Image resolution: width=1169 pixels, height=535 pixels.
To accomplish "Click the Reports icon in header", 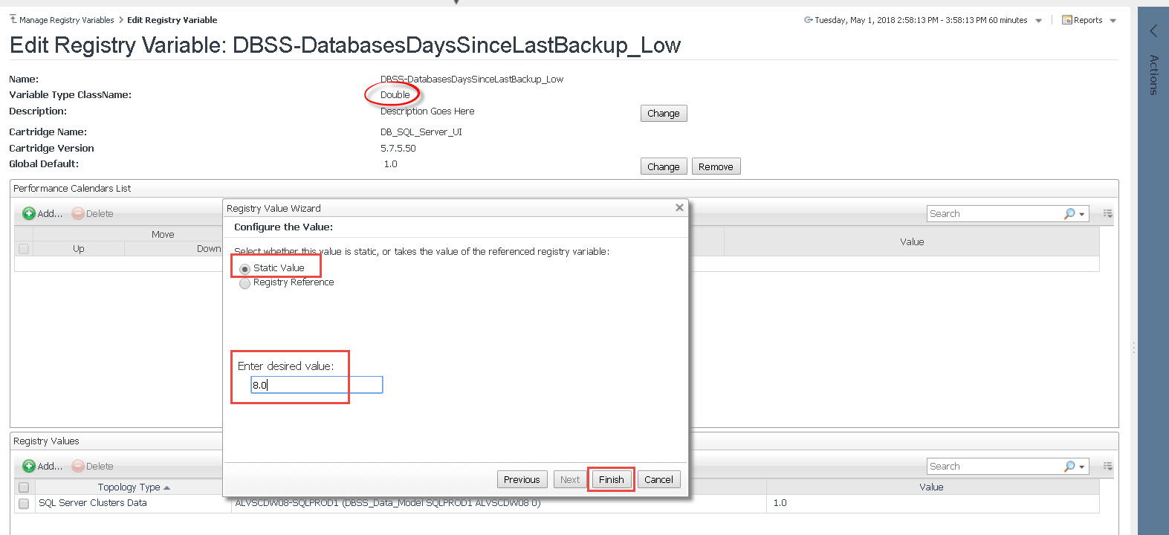I will [x=1067, y=20].
